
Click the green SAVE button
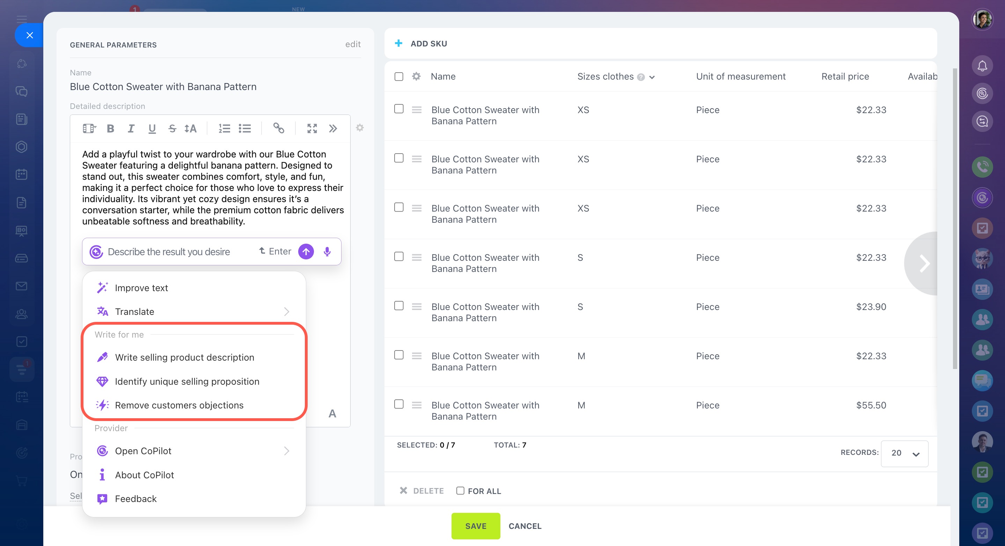tap(476, 526)
